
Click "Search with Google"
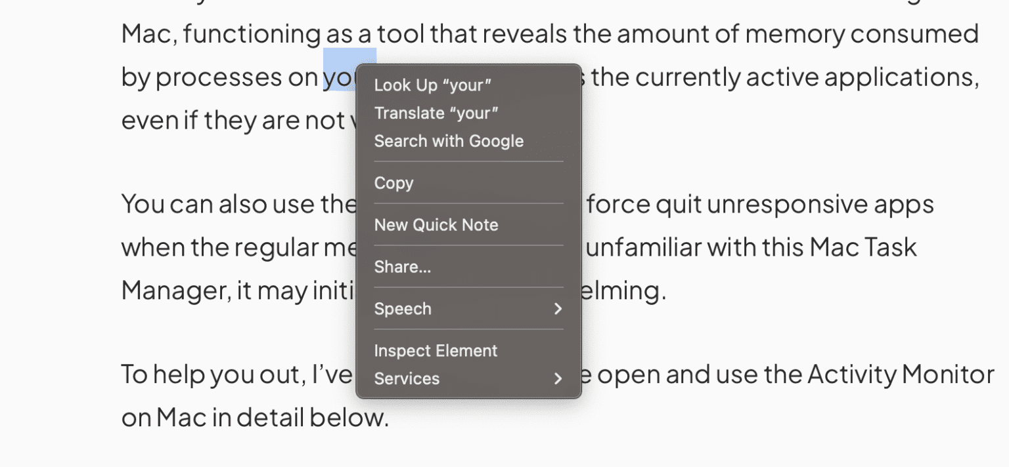click(449, 141)
